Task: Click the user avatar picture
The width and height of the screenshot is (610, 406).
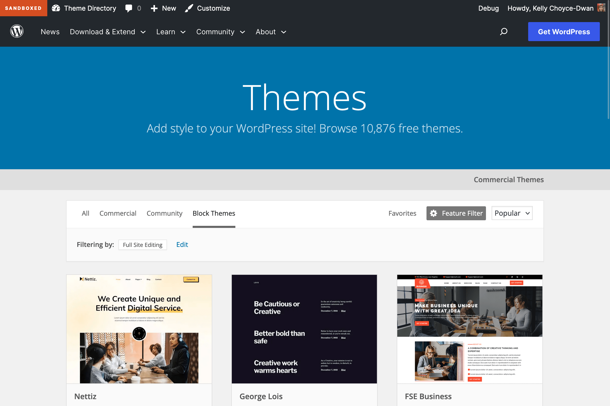Action: tap(601, 8)
